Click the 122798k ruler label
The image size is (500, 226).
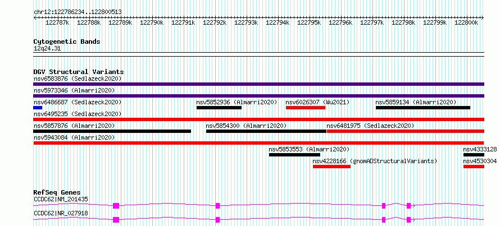(403, 22)
